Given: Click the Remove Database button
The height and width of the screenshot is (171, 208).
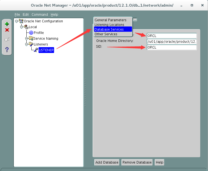Looking at the screenshot, I should 137,162.
